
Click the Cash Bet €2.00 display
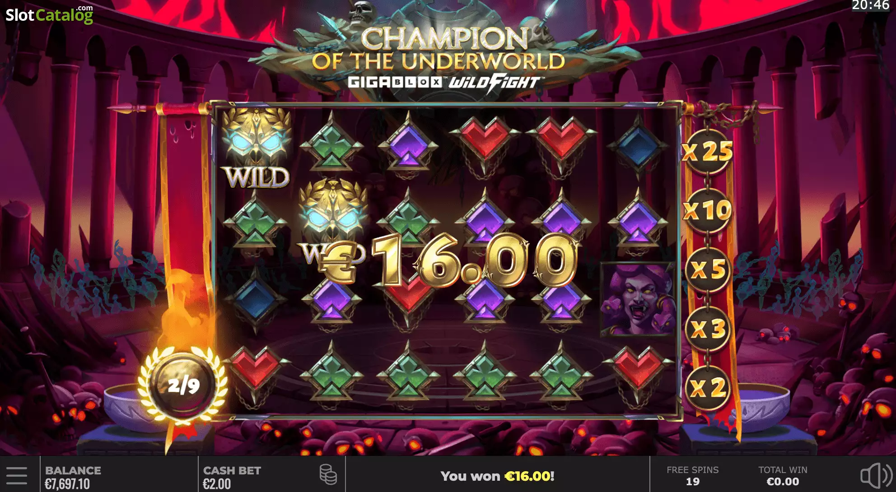[x=232, y=478]
